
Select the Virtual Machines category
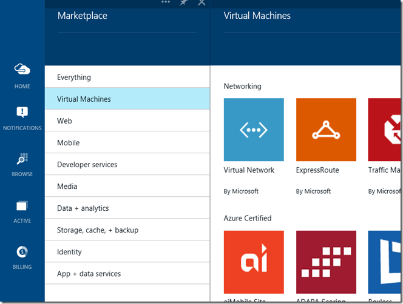point(84,99)
